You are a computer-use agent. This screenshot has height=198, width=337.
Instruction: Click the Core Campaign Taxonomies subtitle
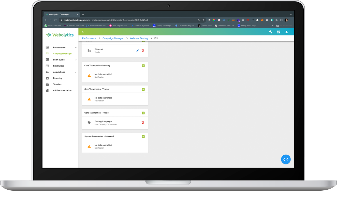(106, 124)
